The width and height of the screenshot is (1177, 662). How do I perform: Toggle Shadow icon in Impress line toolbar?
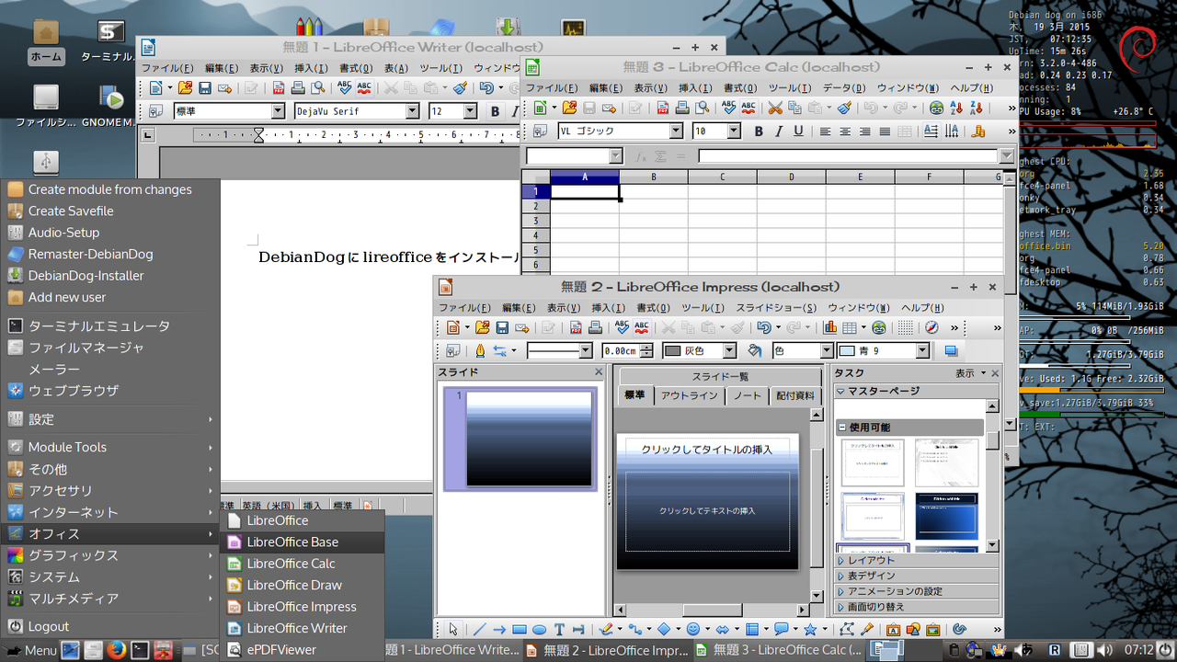coord(951,351)
